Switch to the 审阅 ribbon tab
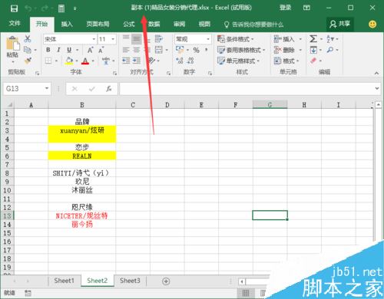 (179, 25)
